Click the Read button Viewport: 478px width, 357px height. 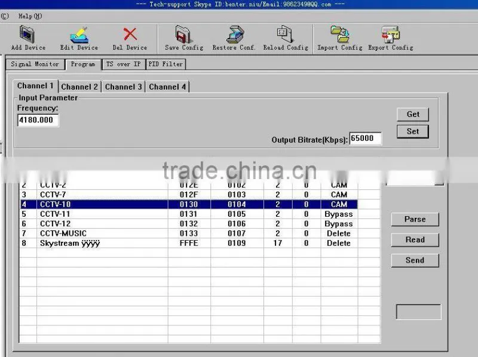pos(415,240)
